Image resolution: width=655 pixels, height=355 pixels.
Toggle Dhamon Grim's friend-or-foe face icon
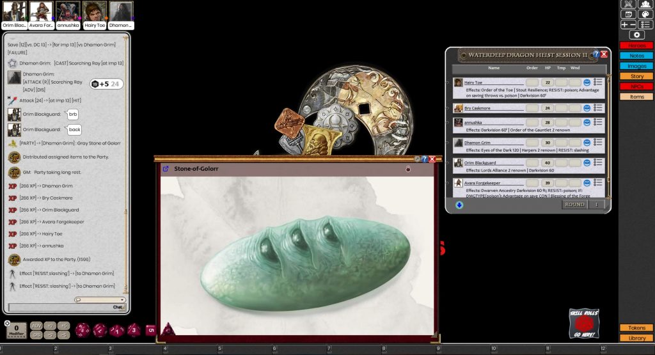pos(587,143)
